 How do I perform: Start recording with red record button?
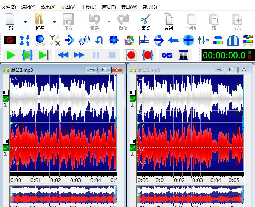(x=131, y=55)
